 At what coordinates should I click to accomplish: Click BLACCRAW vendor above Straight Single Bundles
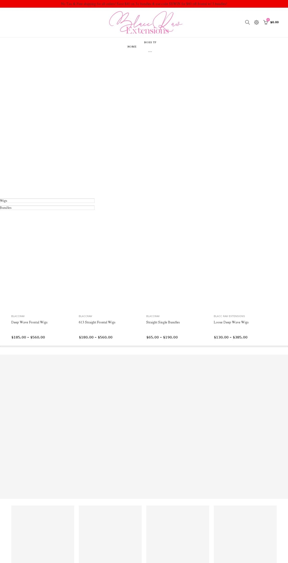point(153,316)
